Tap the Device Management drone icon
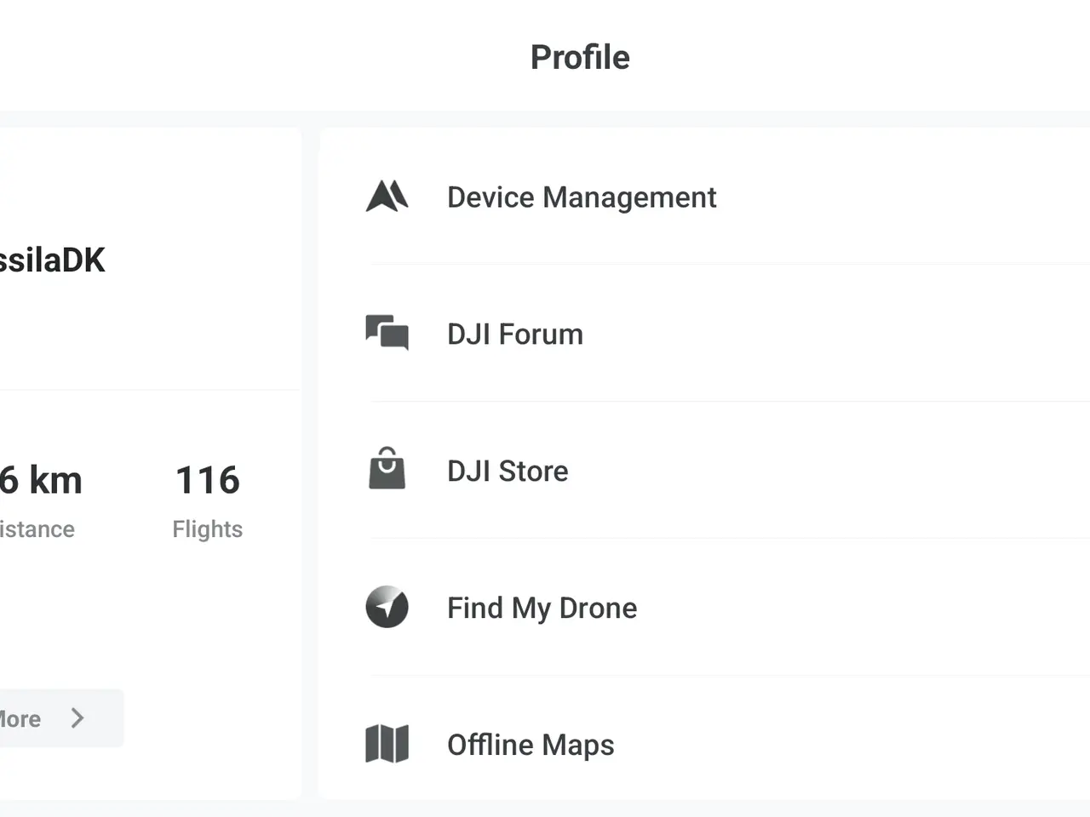The image size is (1090, 817). [x=387, y=197]
